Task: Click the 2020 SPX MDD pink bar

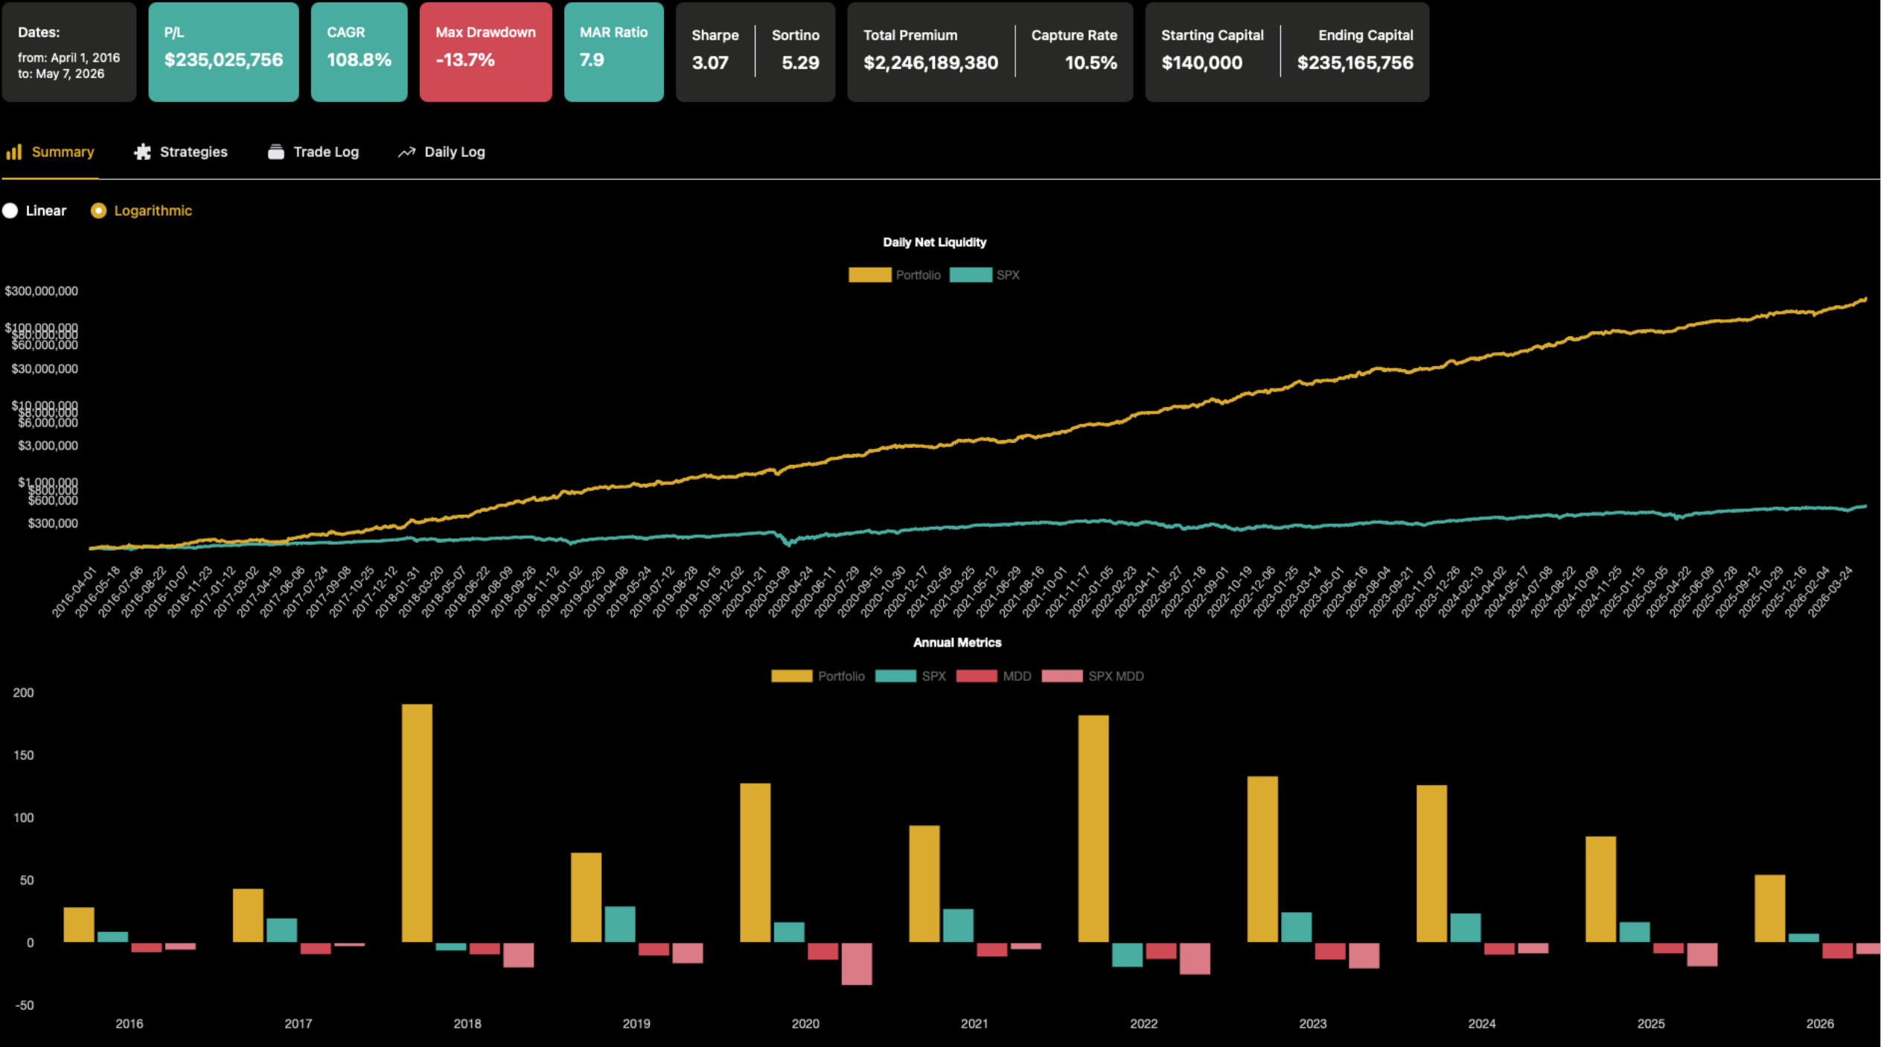Action: coord(857,964)
